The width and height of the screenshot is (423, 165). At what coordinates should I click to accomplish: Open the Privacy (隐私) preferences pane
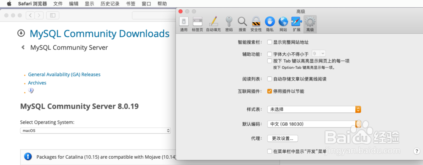[x=270, y=24]
